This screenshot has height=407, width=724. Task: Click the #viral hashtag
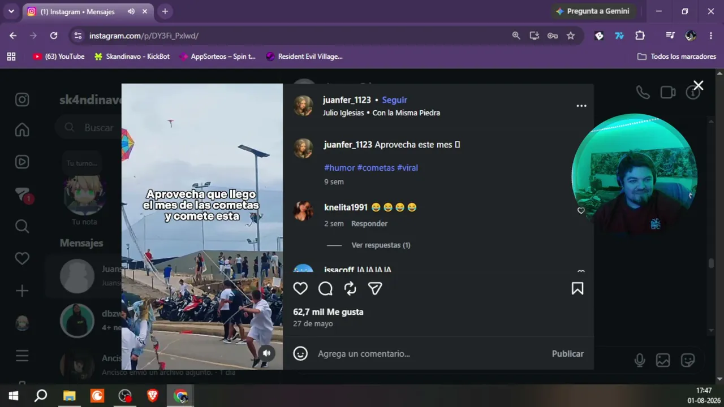point(407,168)
